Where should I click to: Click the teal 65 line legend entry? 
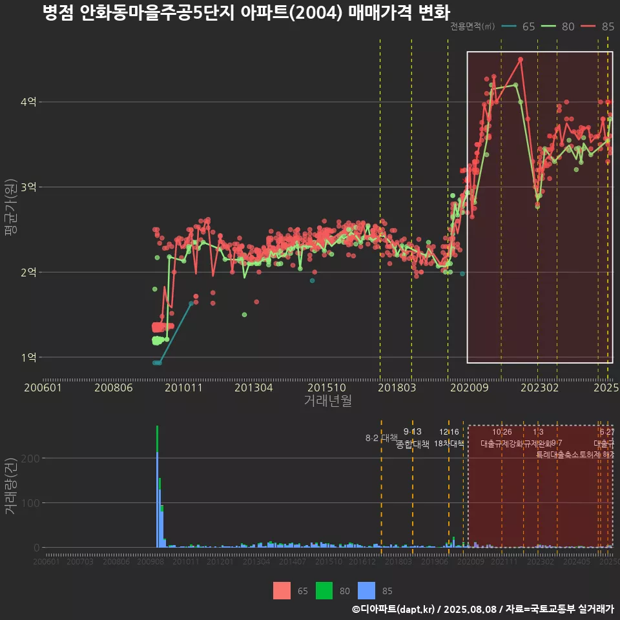(x=518, y=26)
